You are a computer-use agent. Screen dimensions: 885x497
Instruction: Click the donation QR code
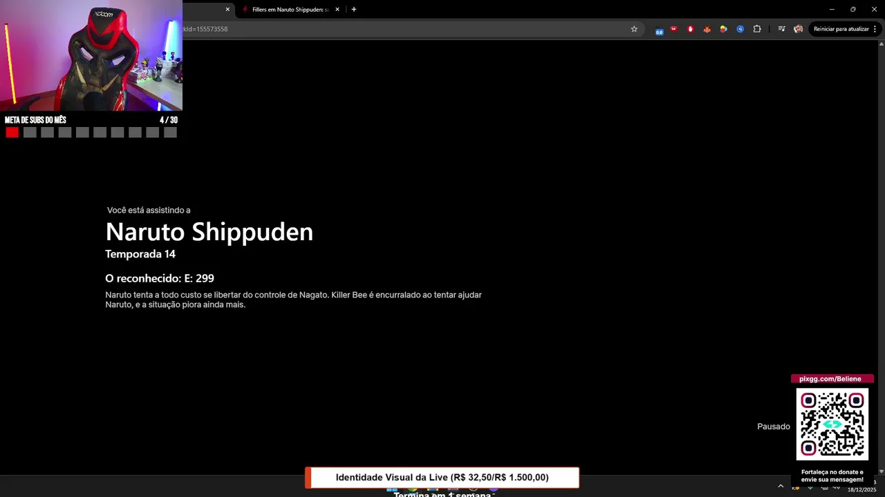point(832,424)
